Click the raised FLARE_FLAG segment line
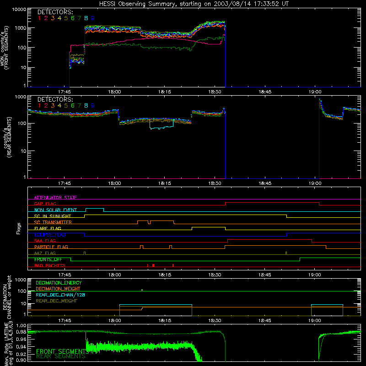366x366 pixels. (209, 227)
